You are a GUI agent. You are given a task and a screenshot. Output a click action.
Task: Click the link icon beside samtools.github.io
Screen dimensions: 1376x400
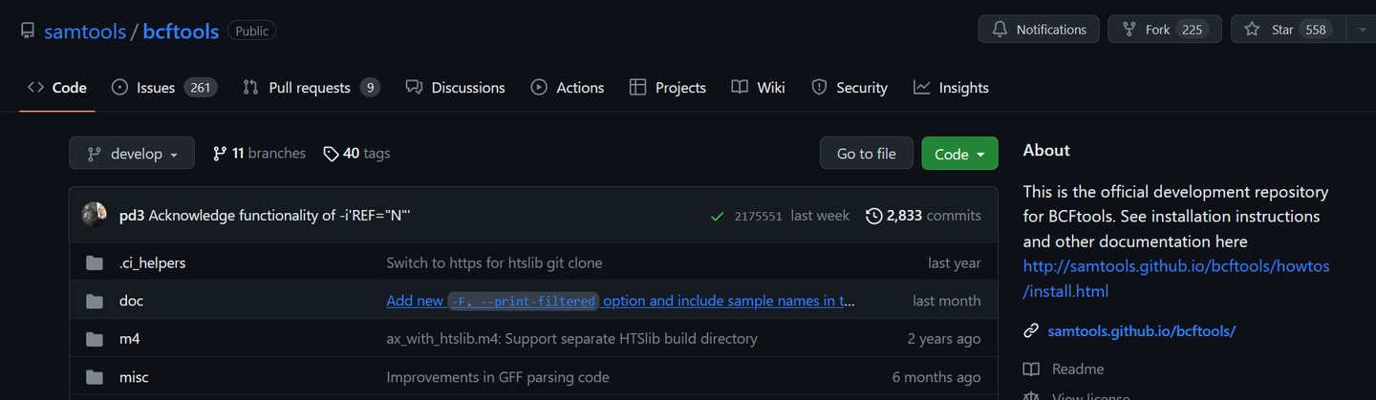click(1031, 331)
